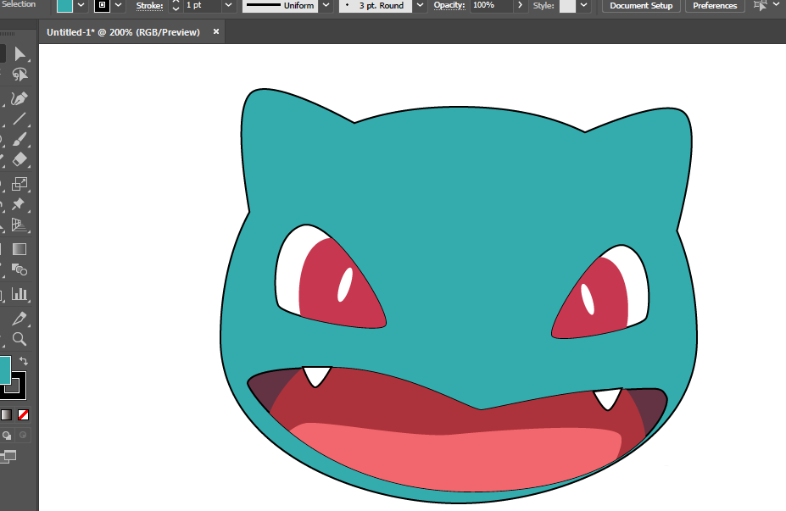This screenshot has height=511, width=786.
Task: Click the black Stroke box in toolbar
Action: point(20,392)
